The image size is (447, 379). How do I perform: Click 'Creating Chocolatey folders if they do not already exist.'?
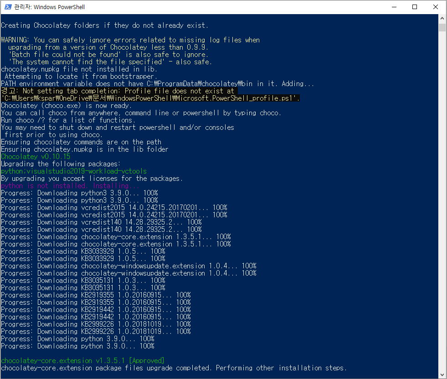coord(105,26)
